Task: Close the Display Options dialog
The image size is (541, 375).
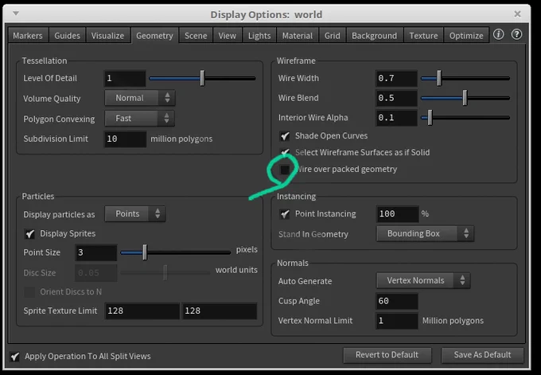Action: coord(517,14)
